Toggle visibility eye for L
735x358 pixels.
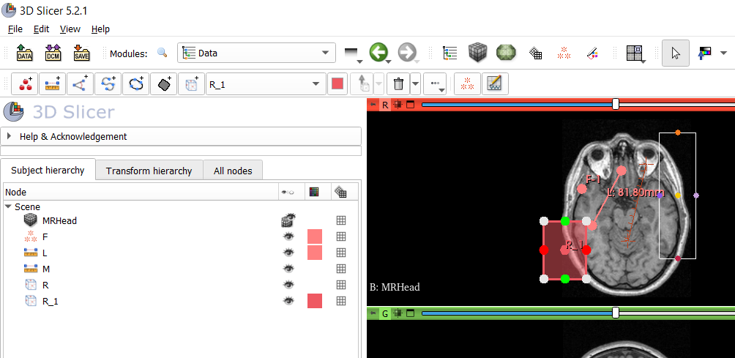click(288, 253)
